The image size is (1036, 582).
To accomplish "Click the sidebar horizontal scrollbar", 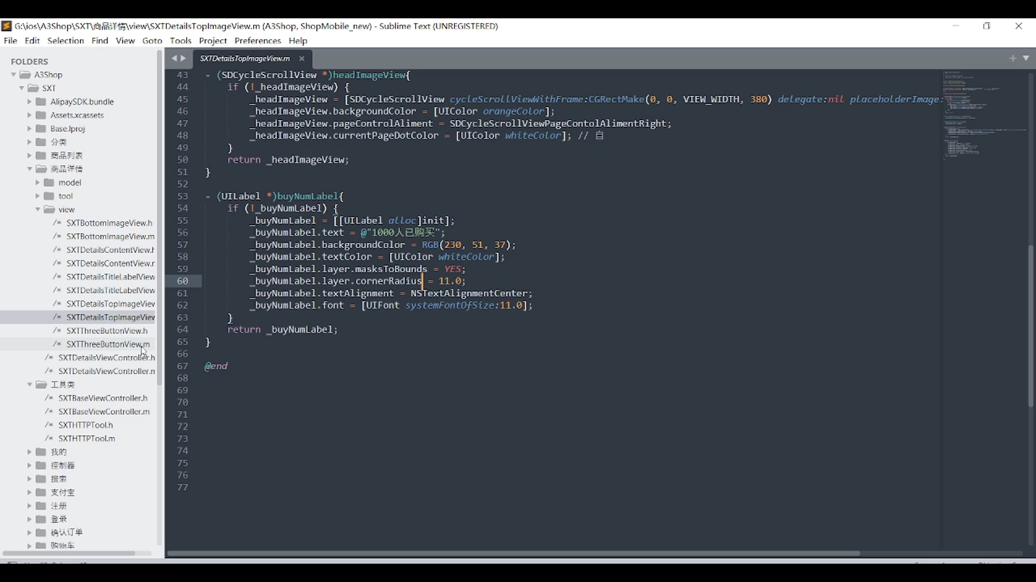I will [x=69, y=553].
